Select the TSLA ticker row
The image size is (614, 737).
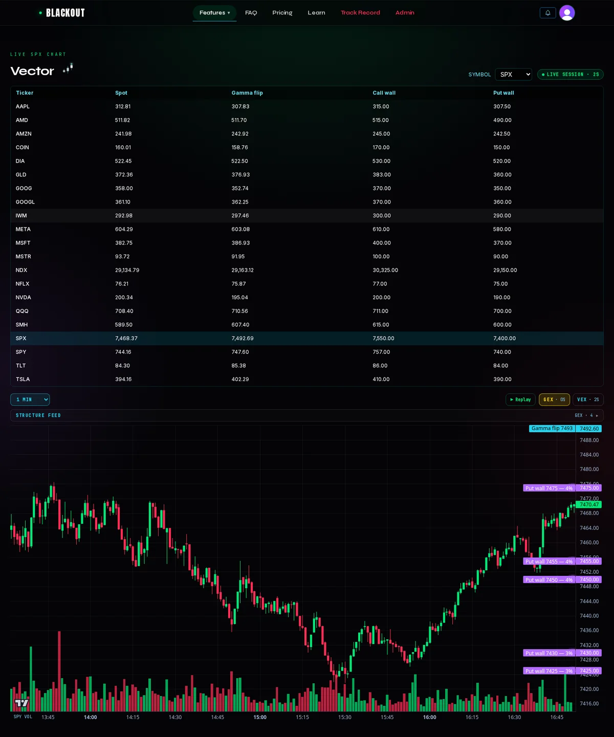307,379
